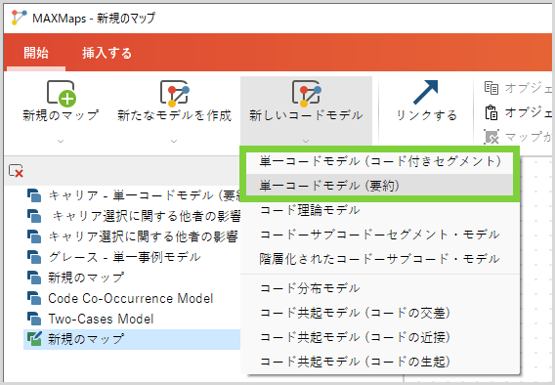555x385 pixels.
Task: Click the greyed-out マップ delete icon
Action: [491, 137]
